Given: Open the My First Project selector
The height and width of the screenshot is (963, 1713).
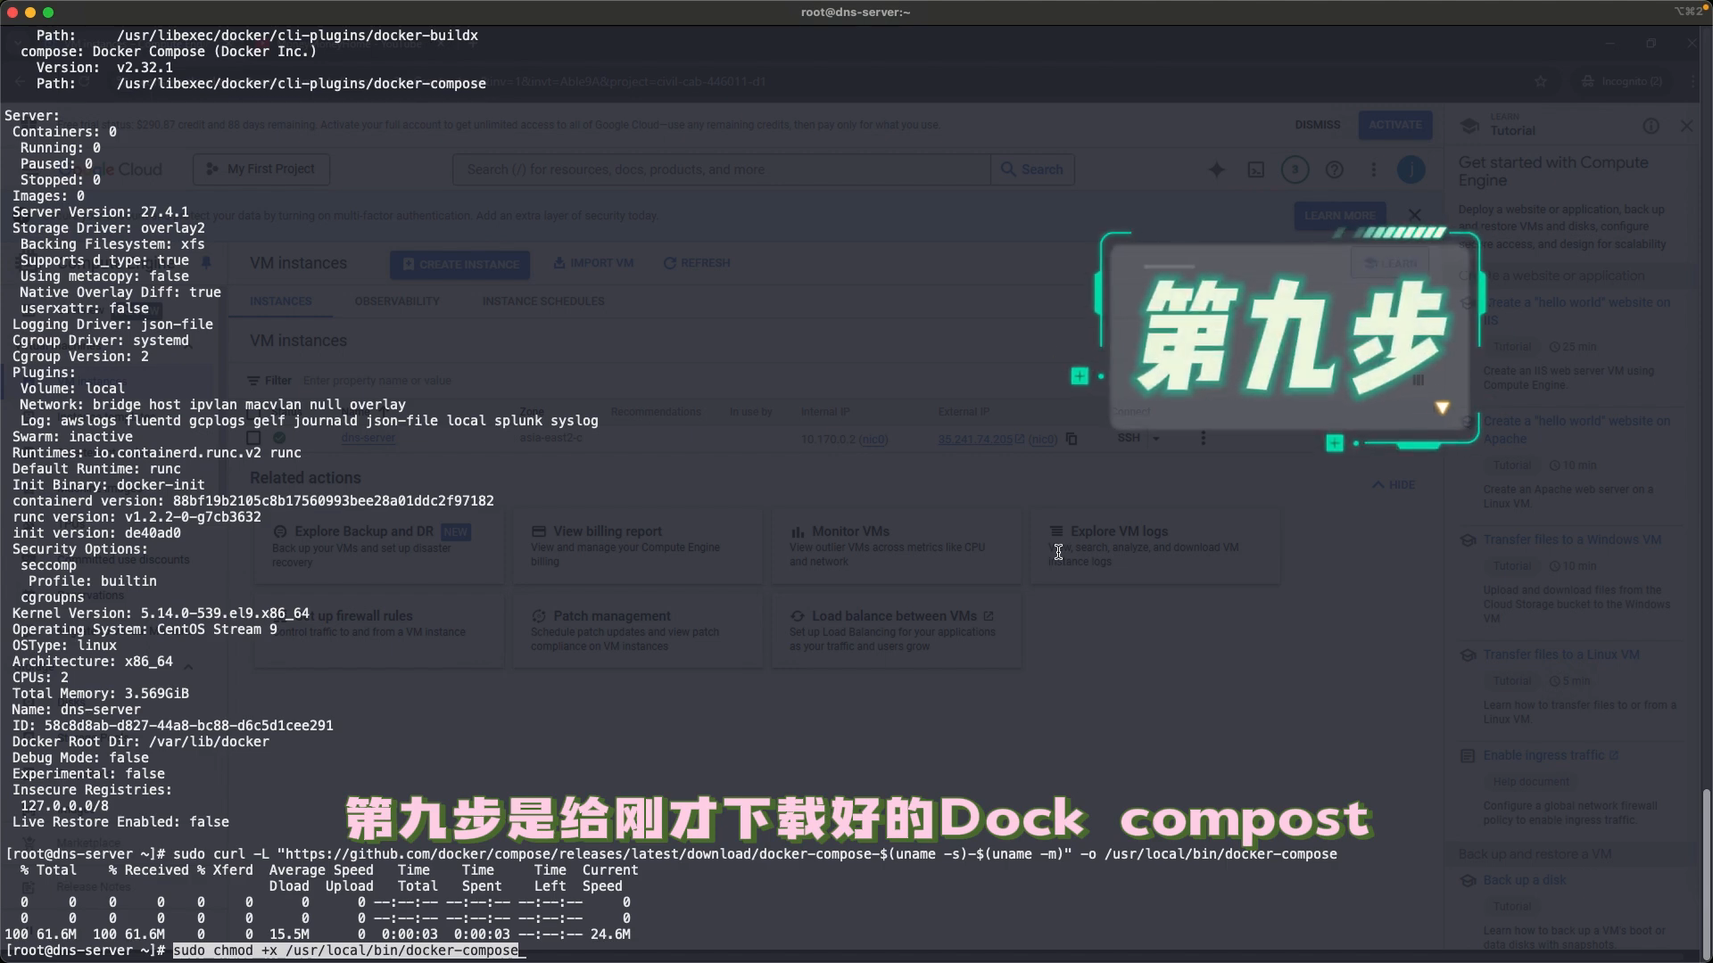Looking at the screenshot, I should pos(261,169).
